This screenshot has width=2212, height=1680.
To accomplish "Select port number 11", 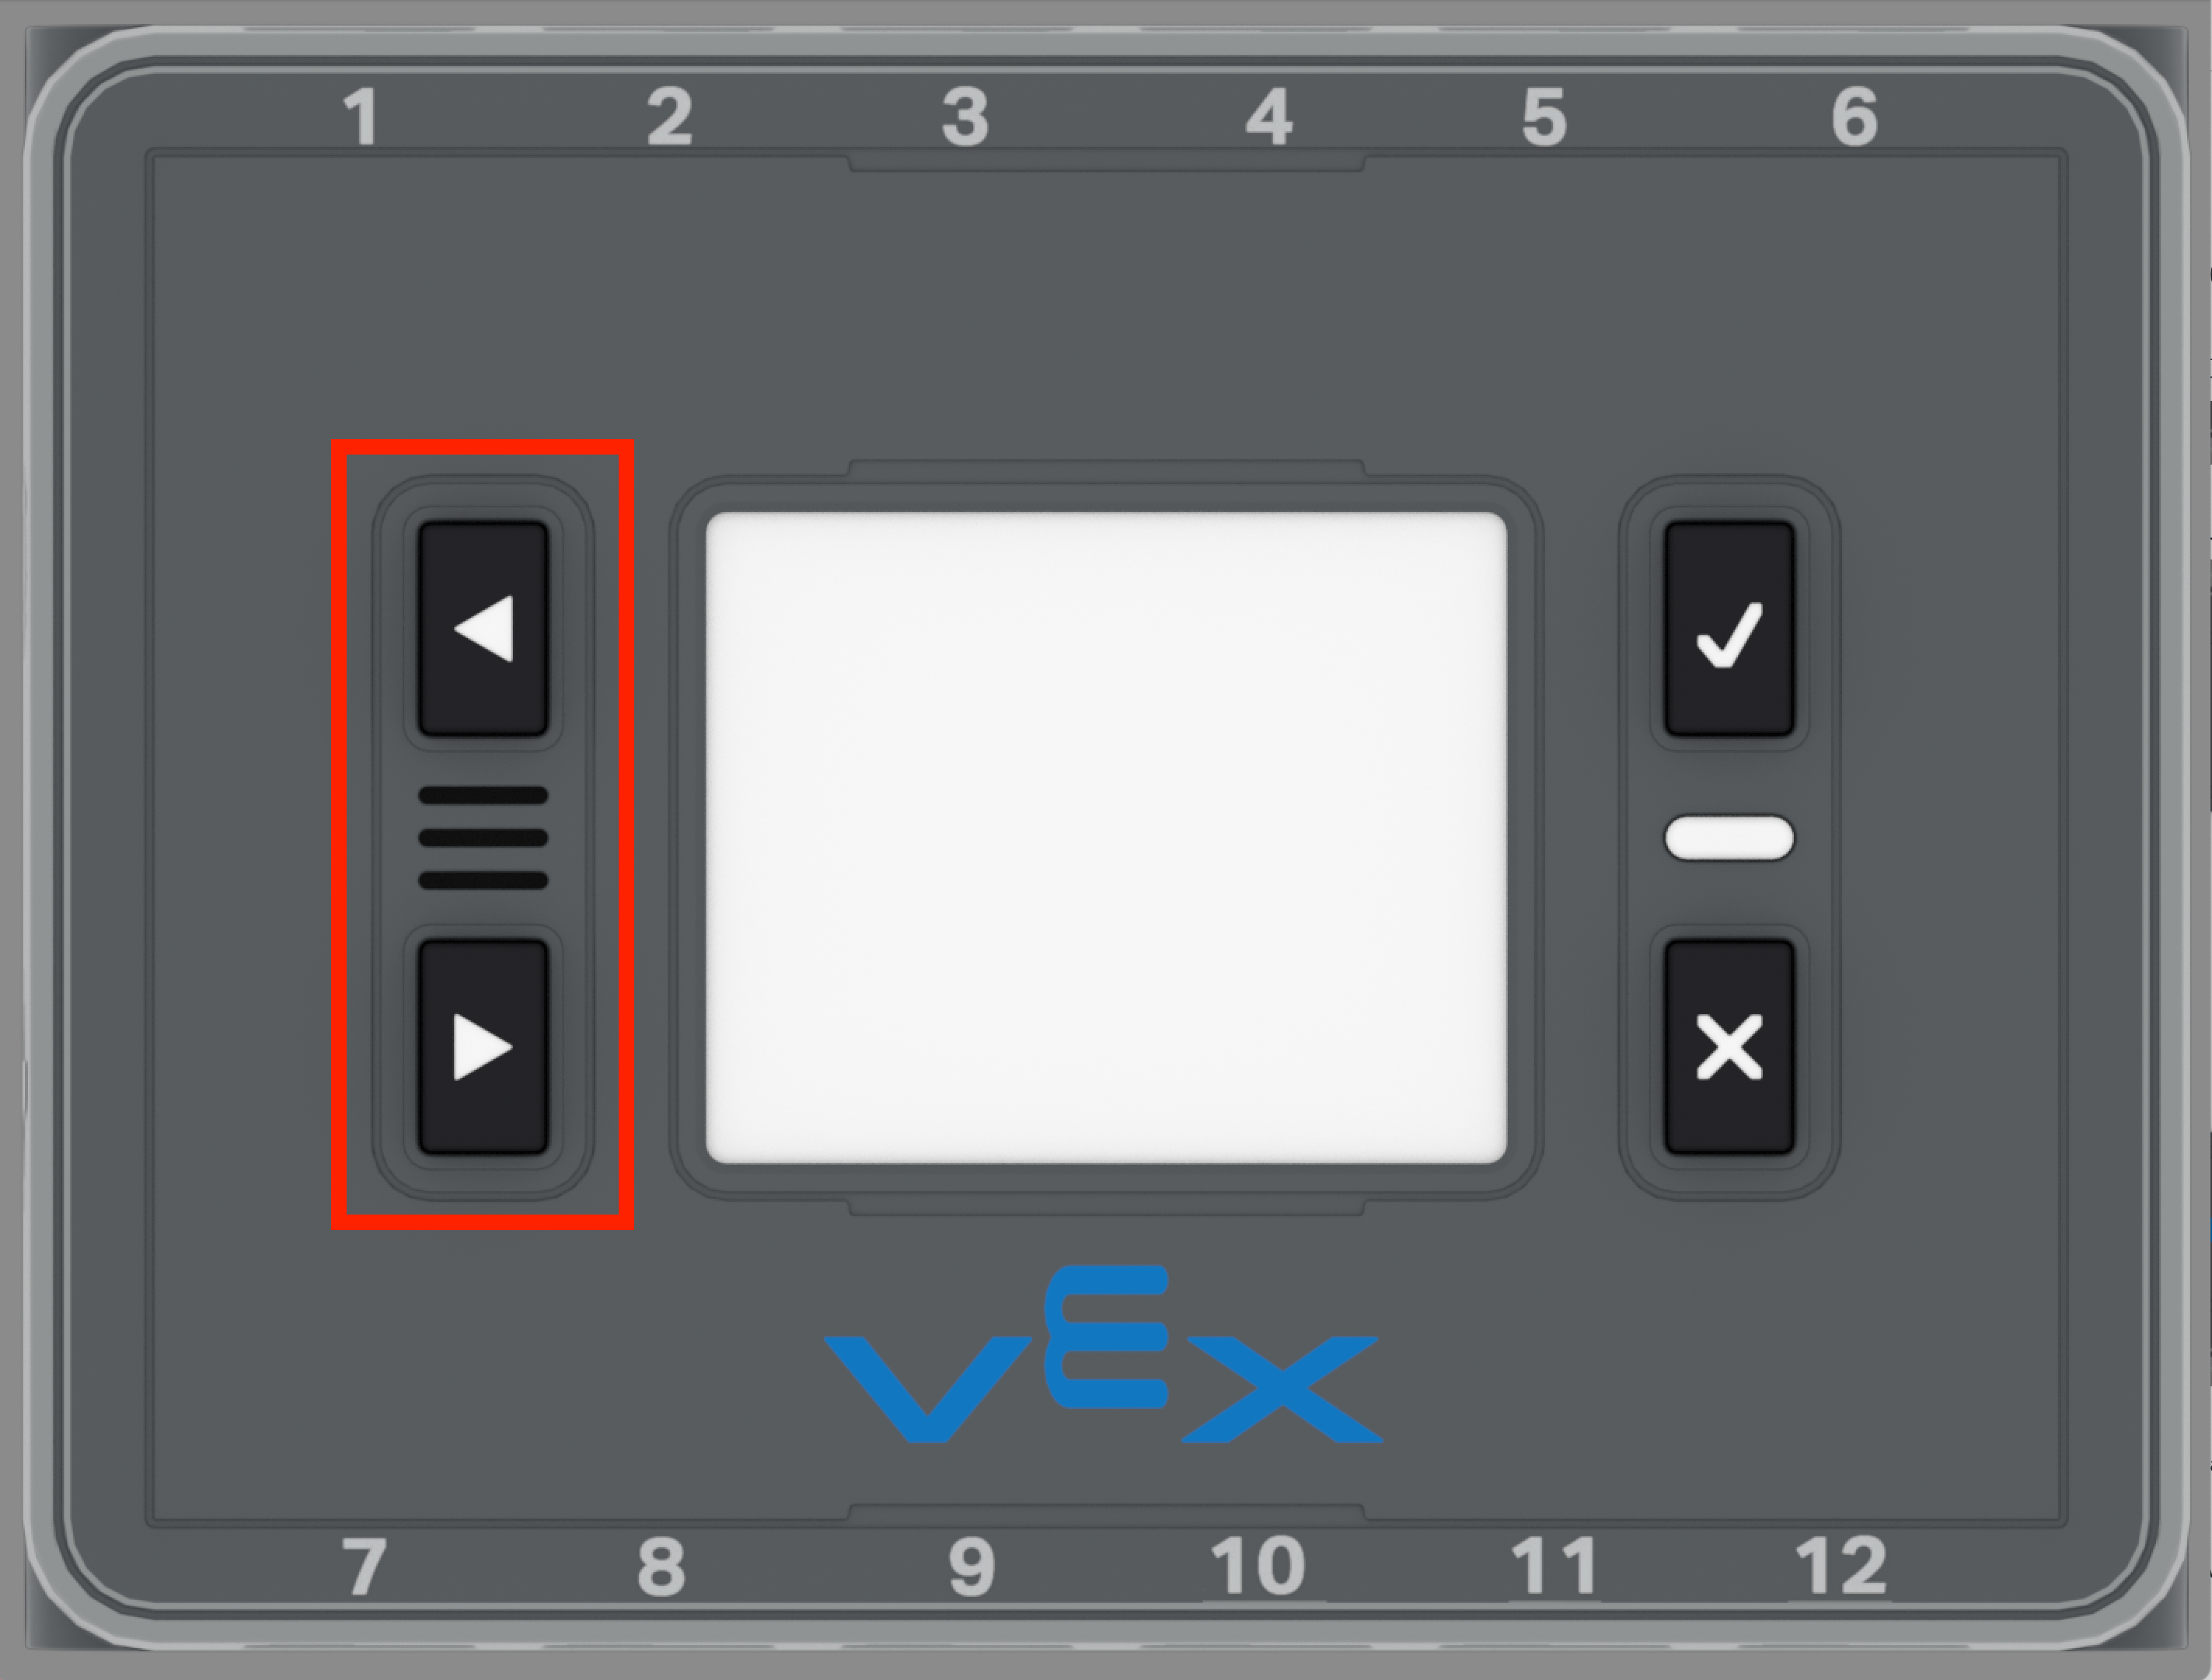I will point(1553,1566).
